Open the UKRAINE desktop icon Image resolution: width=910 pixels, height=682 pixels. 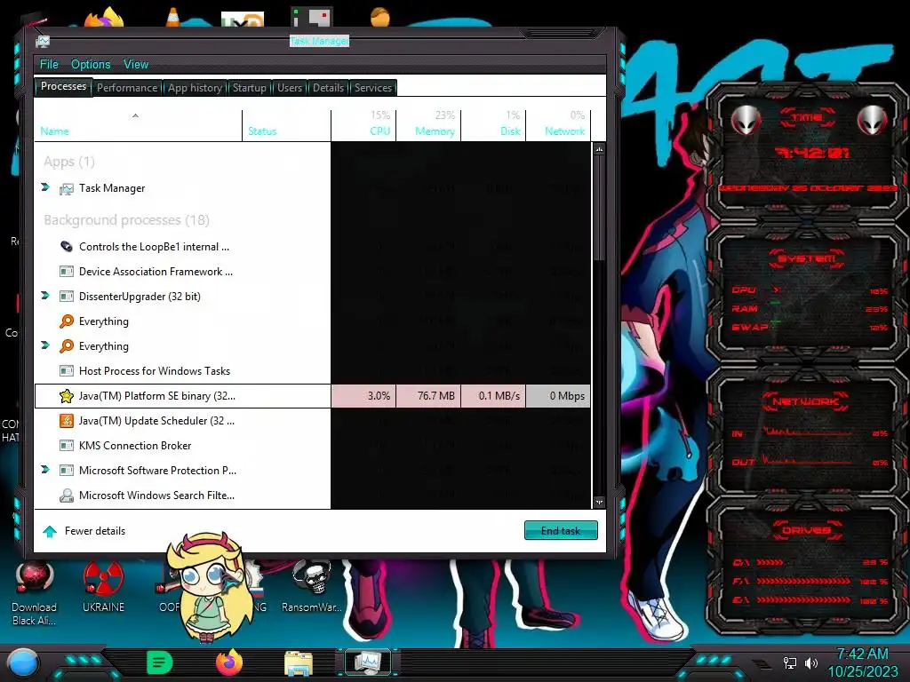[103, 586]
